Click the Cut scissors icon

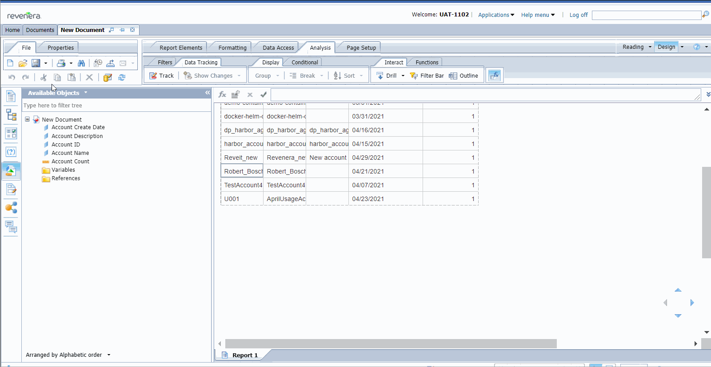point(44,77)
